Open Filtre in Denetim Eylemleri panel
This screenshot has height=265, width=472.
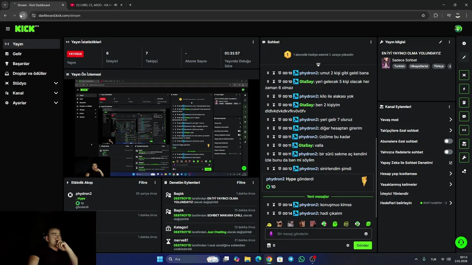coord(241,183)
